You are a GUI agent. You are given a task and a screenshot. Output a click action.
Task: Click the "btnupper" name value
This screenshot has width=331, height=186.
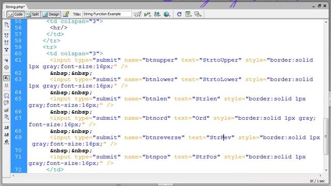(160, 60)
